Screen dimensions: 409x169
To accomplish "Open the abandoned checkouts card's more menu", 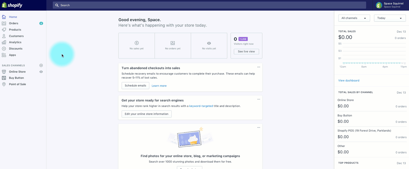I will point(259,67).
